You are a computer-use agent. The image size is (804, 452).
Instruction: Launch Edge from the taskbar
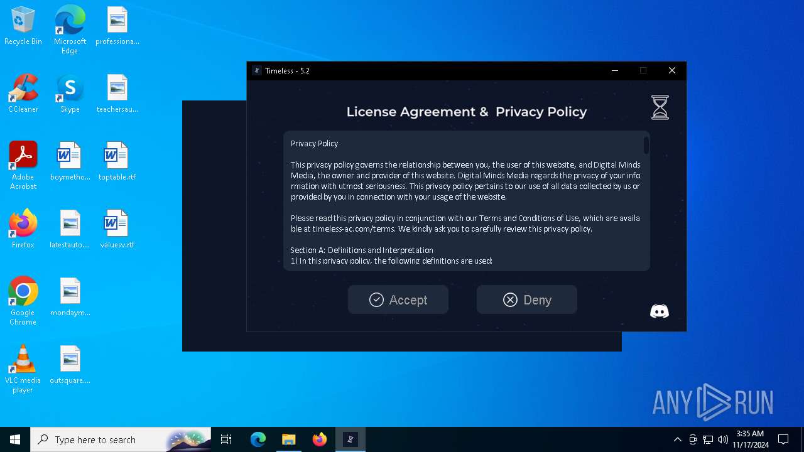point(258,439)
